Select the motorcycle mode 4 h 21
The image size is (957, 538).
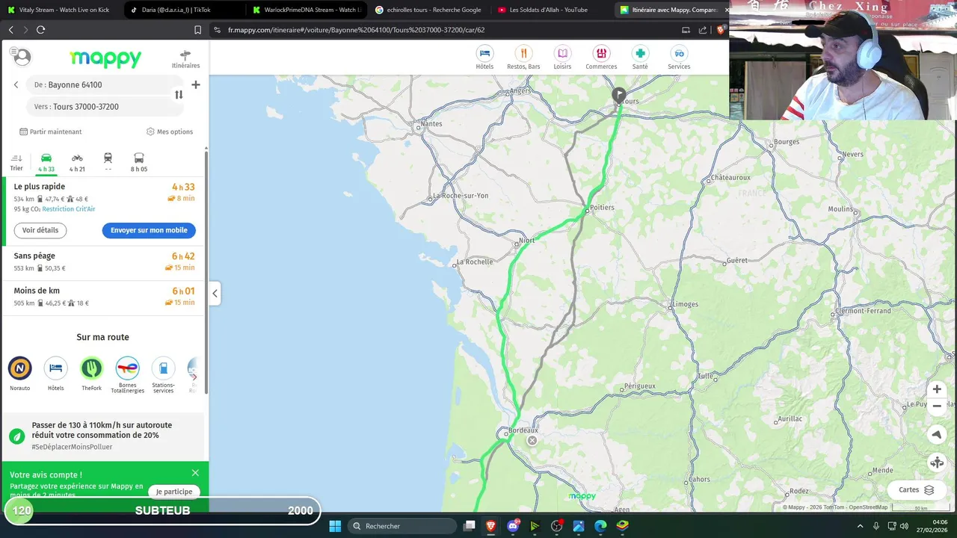pyautogui.click(x=77, y=162)
